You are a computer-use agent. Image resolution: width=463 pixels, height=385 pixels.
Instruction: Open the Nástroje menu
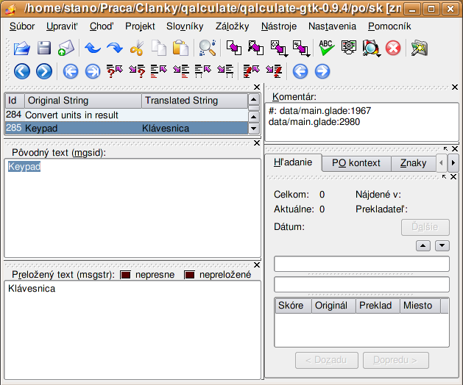point(279,26)
